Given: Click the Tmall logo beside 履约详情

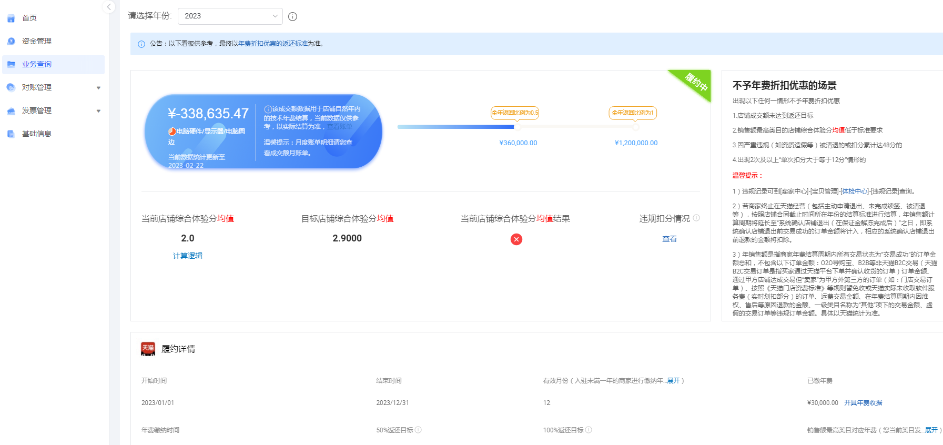Looking at the screenshot, I should coord(148,349).
